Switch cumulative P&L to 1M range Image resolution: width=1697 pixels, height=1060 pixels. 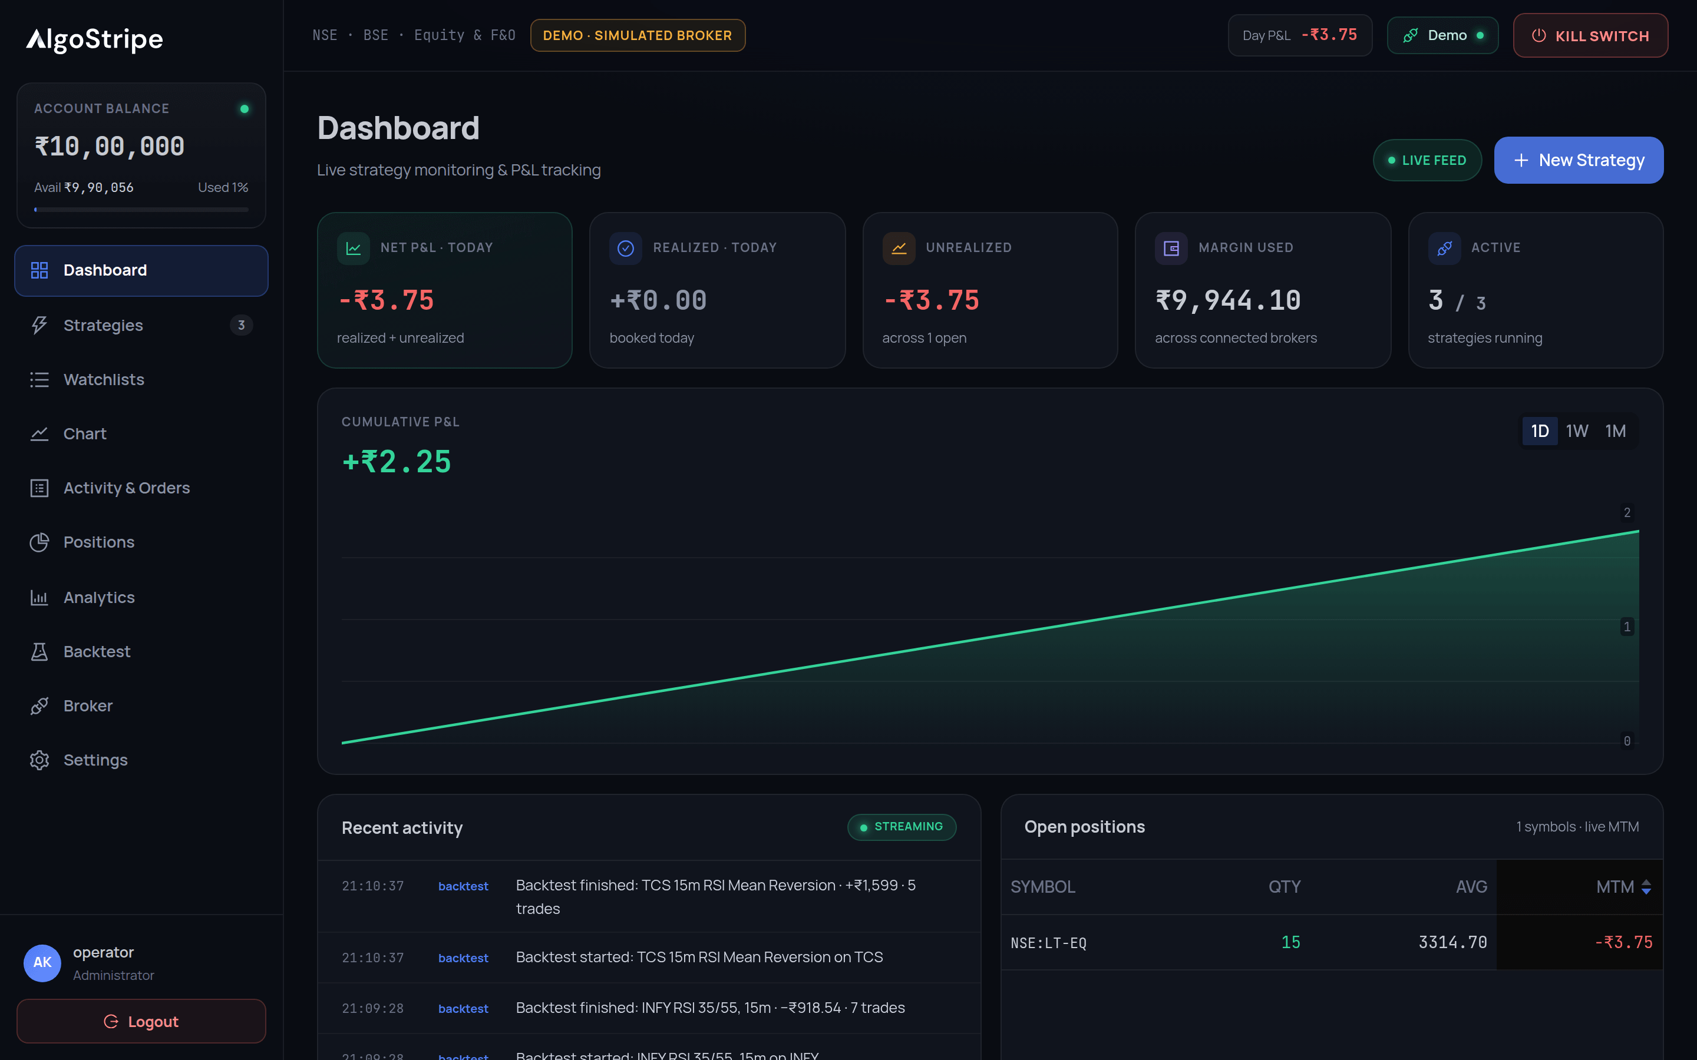1616,431
